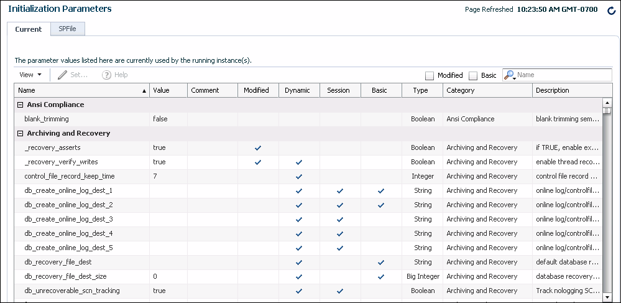Click scrollbar up arrow of the table
621x303 pixels.
point(607,103)
